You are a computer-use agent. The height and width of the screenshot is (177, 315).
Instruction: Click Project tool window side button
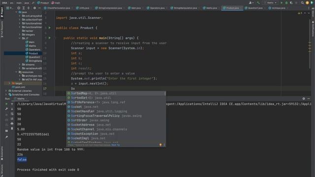point(2,12)
